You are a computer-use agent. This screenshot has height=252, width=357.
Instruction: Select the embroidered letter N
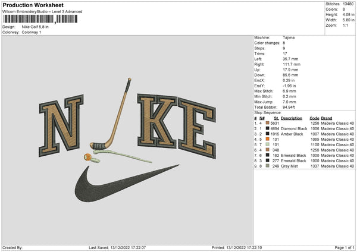(x=61, y=125)
